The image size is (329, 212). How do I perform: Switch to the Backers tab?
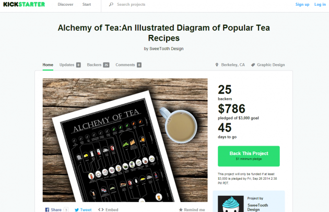click(98, 65)
